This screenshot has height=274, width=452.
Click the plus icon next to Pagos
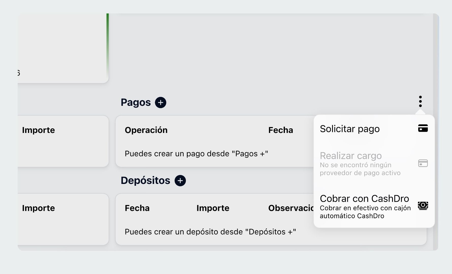click(160, 102)
